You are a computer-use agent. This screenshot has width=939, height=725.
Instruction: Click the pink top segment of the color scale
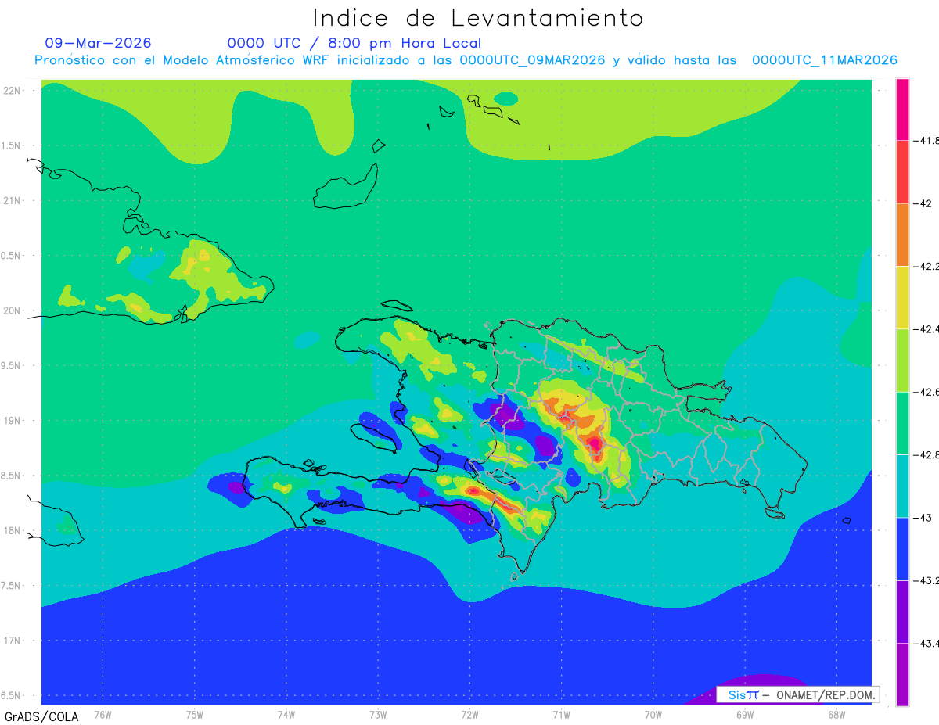(x=902, y=109)
